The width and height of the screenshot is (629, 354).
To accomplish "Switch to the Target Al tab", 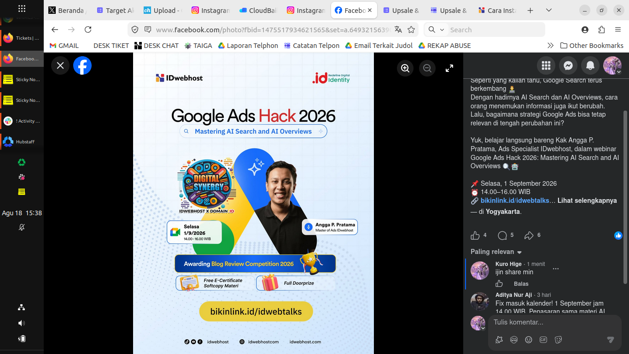I will click(x=115, y=10).
